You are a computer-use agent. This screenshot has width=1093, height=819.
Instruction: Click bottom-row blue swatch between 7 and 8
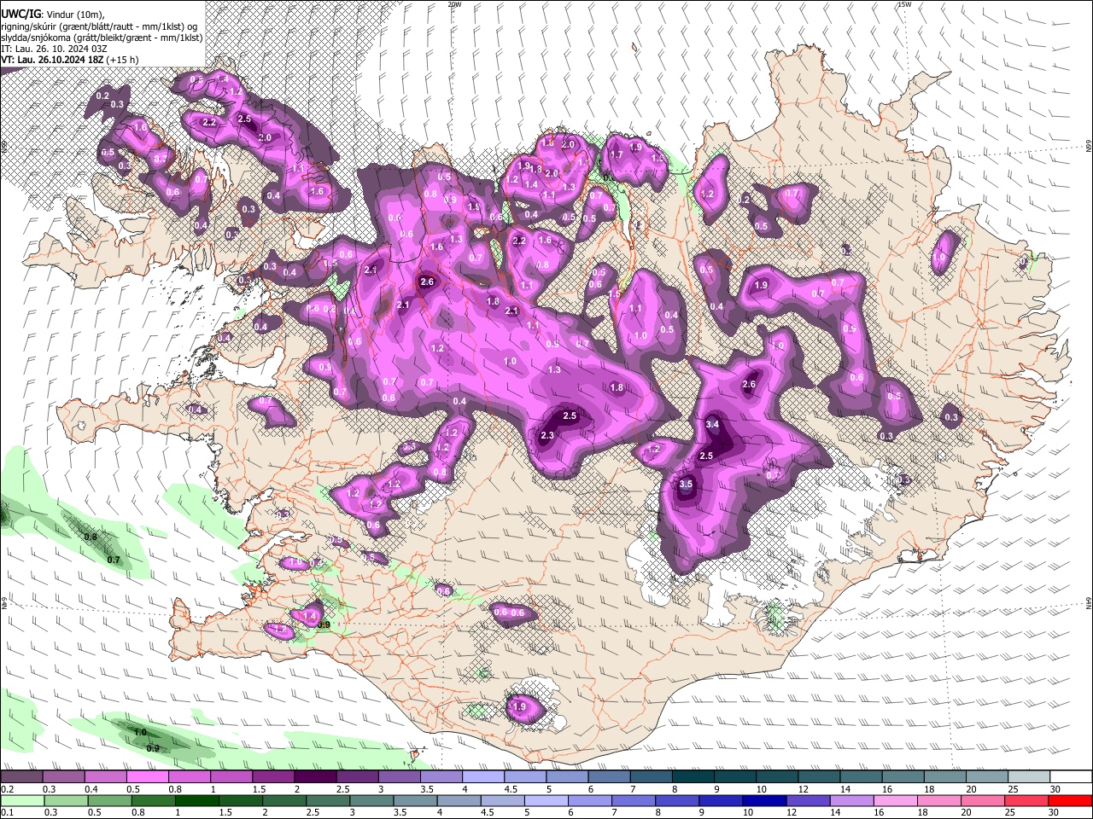click(634, 801)
